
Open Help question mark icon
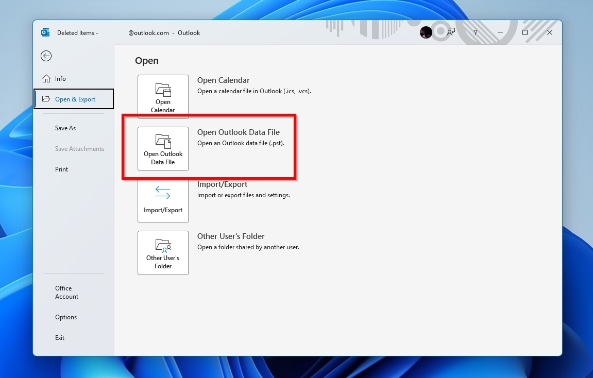pyautogui.click(x=476, y=32)
